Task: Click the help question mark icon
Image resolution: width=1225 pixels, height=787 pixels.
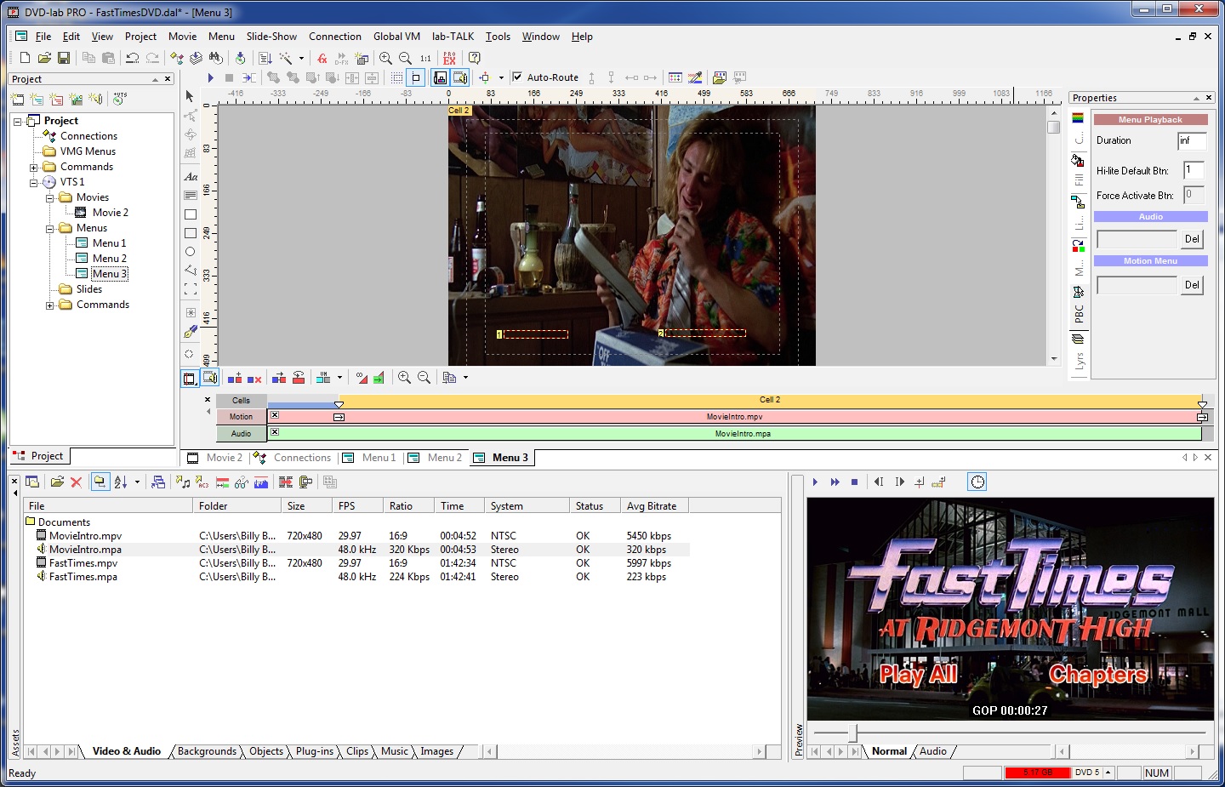Action: (x=475, y=58)
